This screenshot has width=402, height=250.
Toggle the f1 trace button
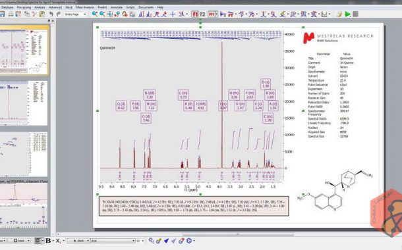(x=195, y=14)
